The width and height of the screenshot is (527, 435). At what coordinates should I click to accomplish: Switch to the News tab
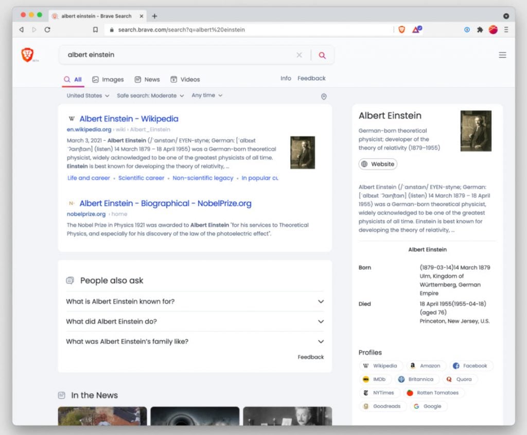(x=147, y=79)
